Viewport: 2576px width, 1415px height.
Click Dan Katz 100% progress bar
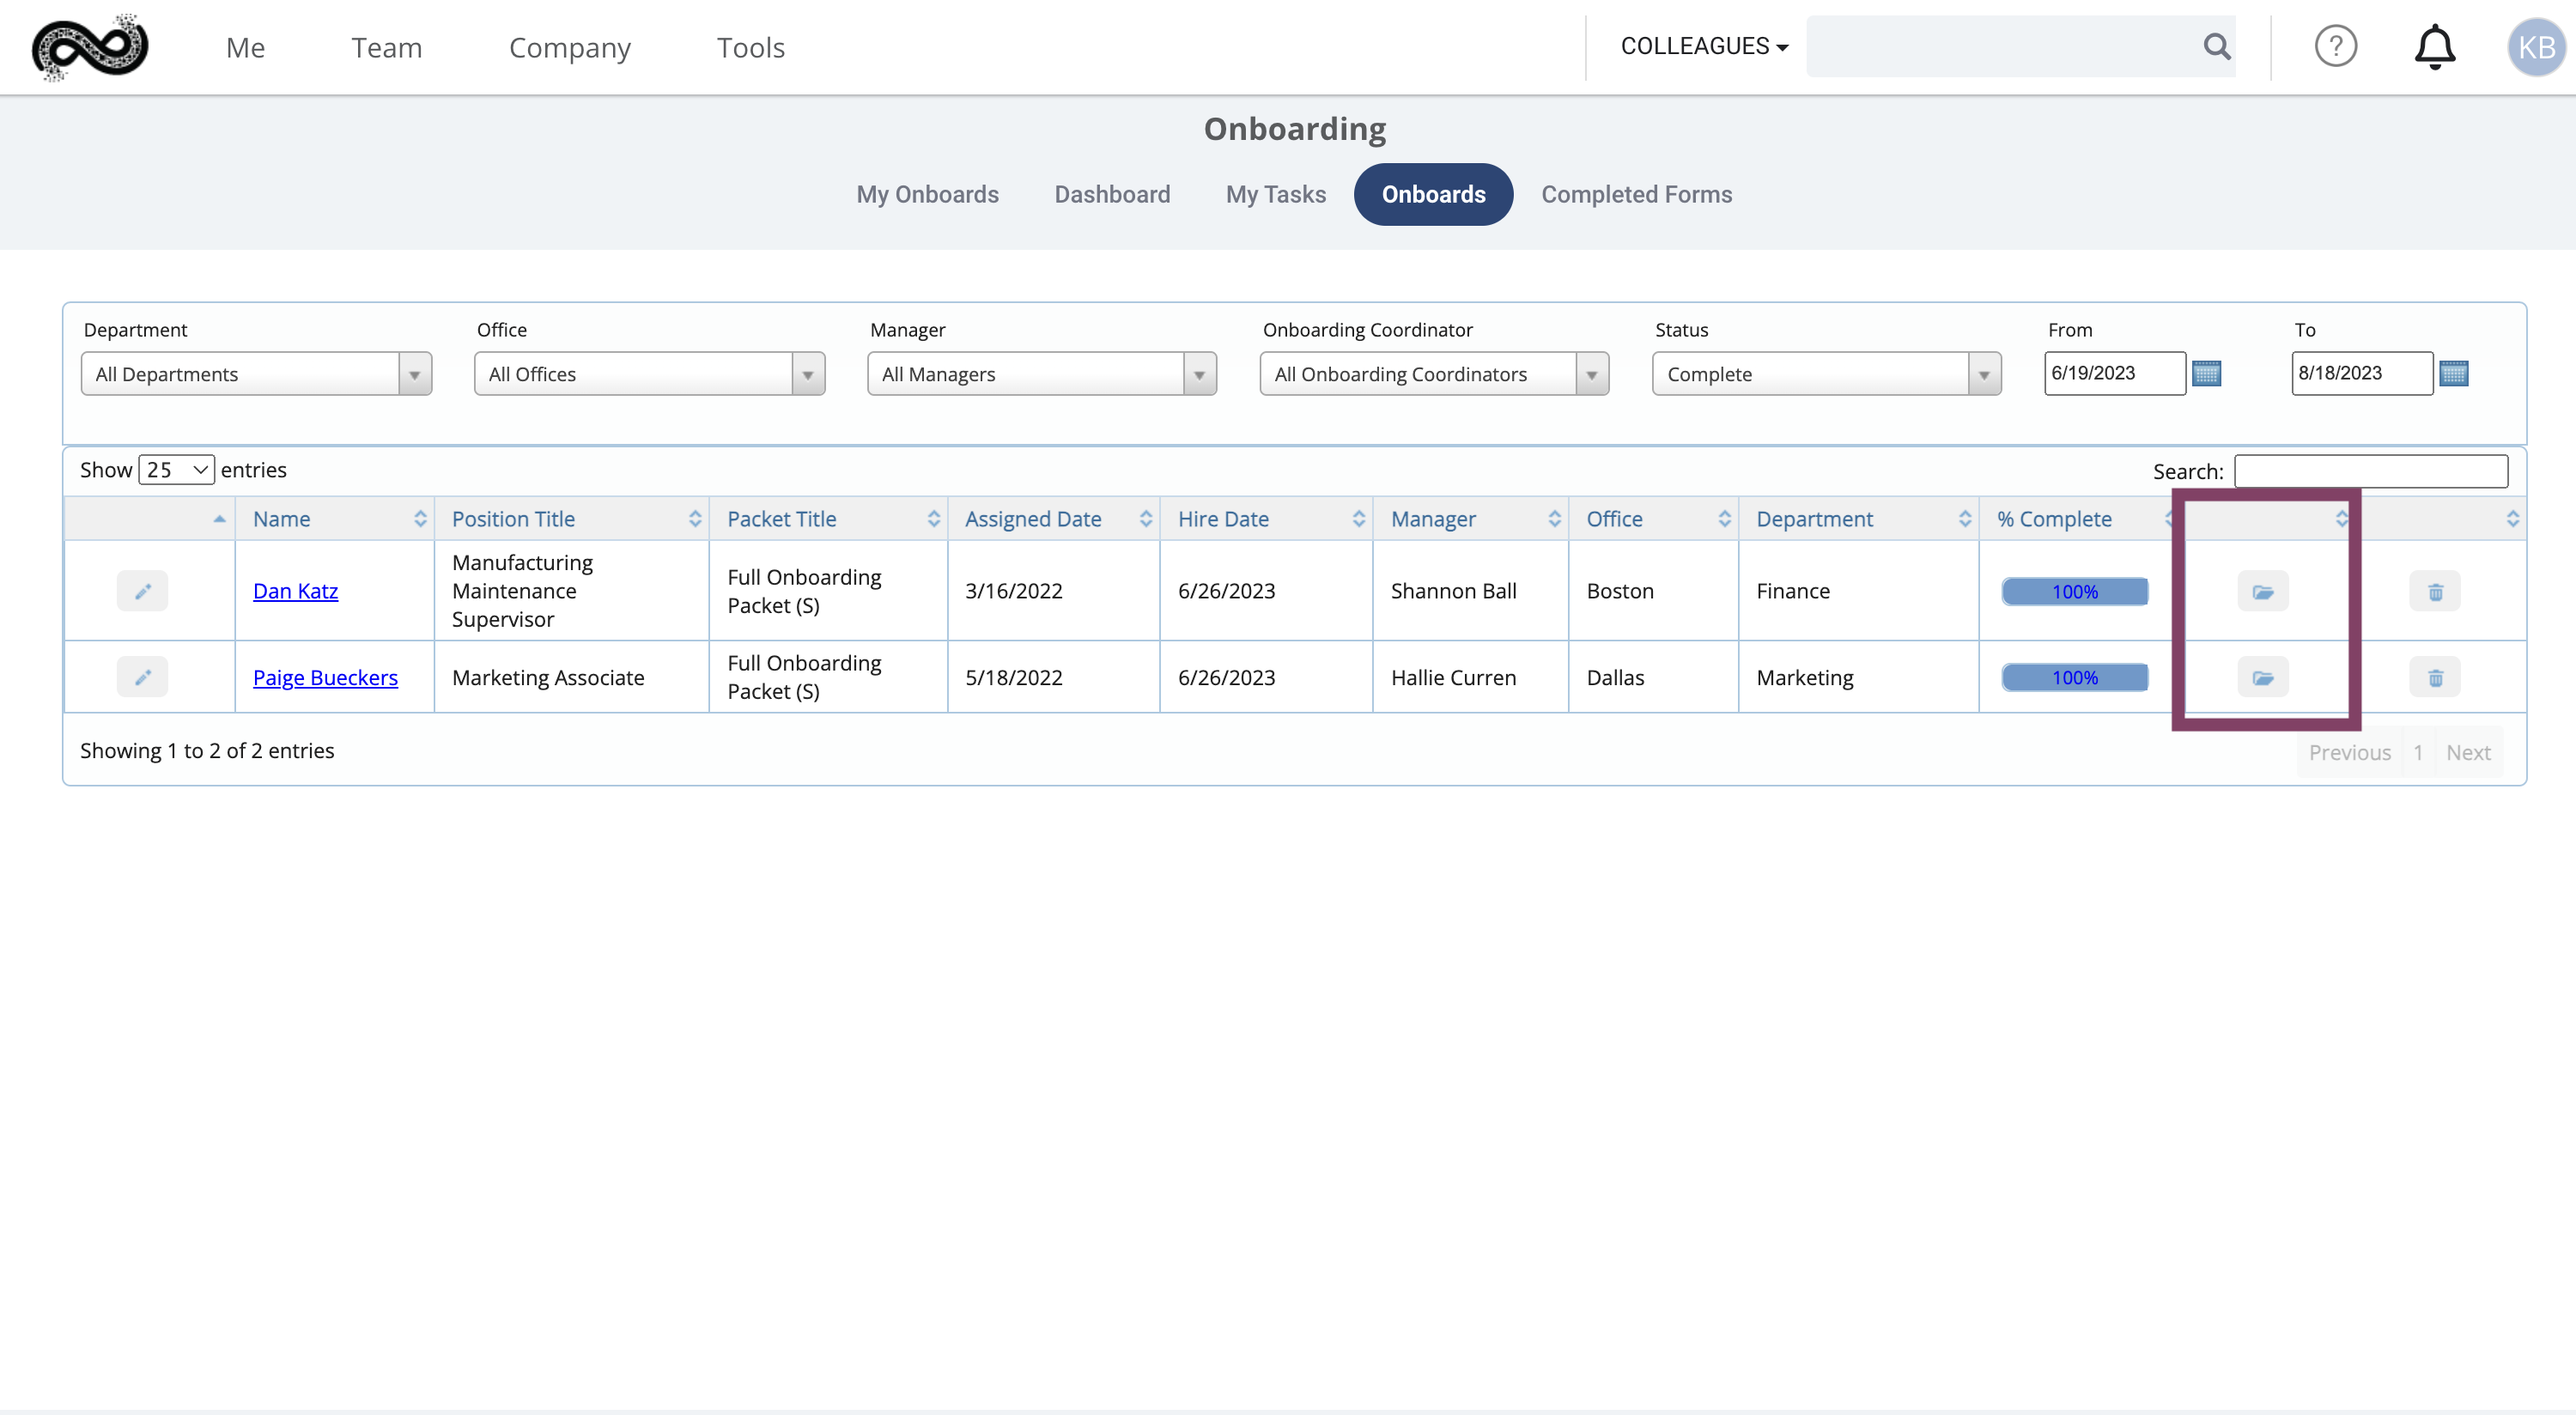2074,591
